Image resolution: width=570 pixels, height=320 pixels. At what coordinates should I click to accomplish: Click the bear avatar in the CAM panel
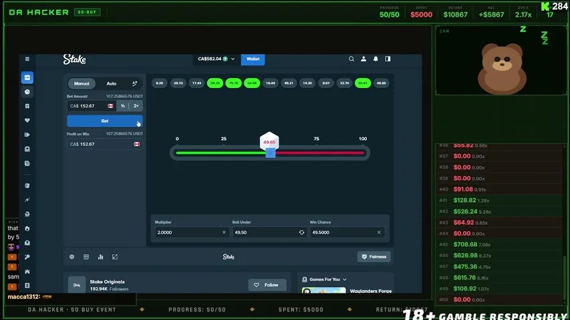pos(502,68)
